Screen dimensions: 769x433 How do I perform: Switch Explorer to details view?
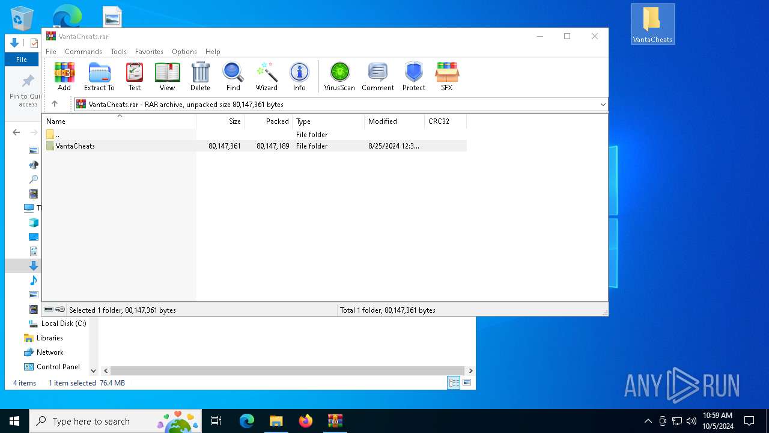[x=454, y=382]
